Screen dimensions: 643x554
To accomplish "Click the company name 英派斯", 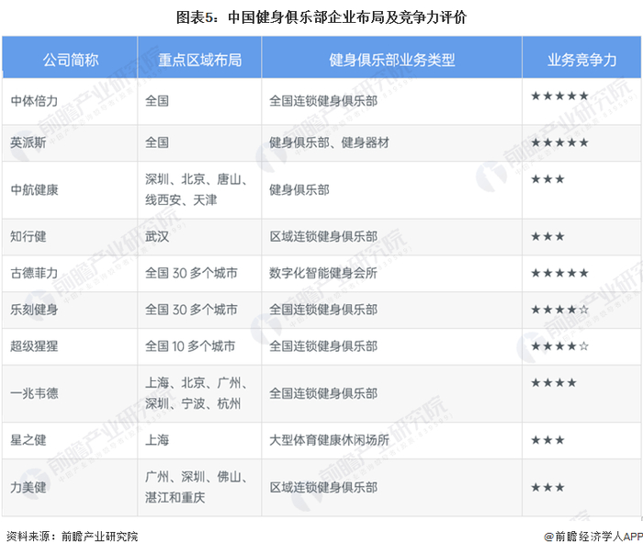I will point(28,142).
